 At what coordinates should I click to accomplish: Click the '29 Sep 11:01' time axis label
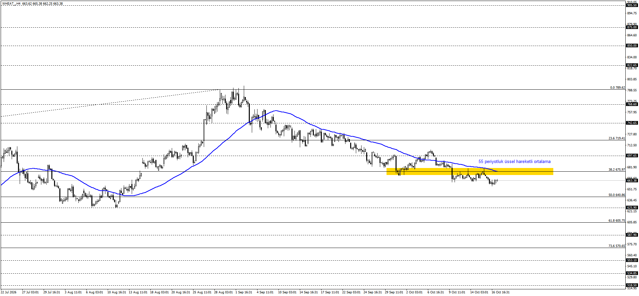click(x=394, y=292)
